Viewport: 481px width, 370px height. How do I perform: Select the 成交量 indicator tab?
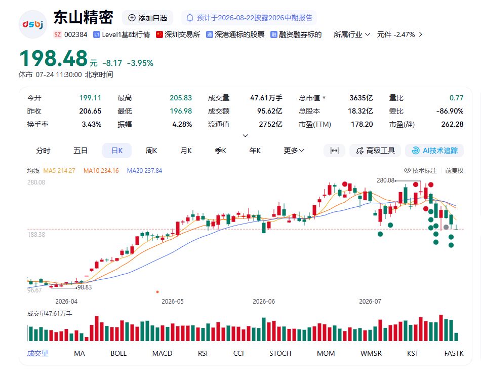(38, 353)
